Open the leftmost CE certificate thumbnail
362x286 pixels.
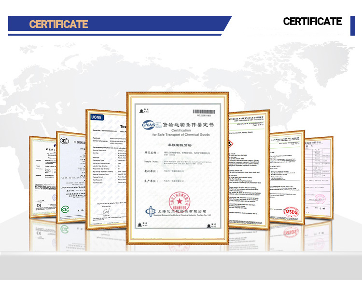pyautogui.click(x=42, y=177)
